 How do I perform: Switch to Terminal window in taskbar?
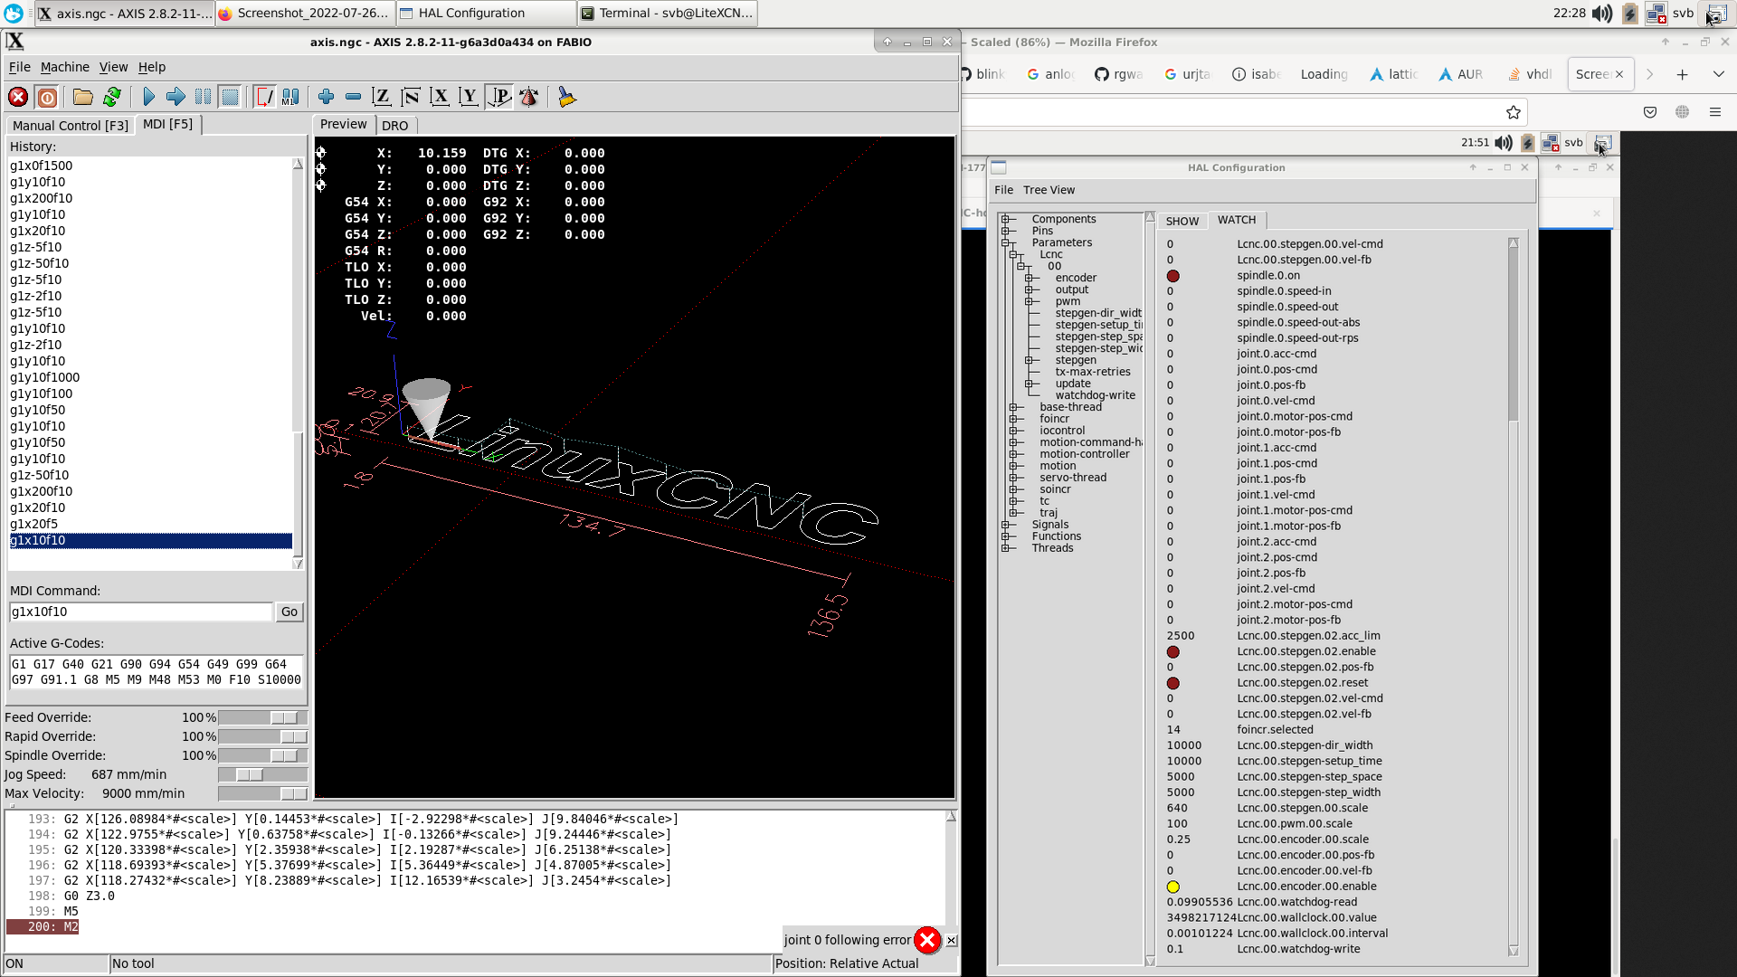[667, 13]
